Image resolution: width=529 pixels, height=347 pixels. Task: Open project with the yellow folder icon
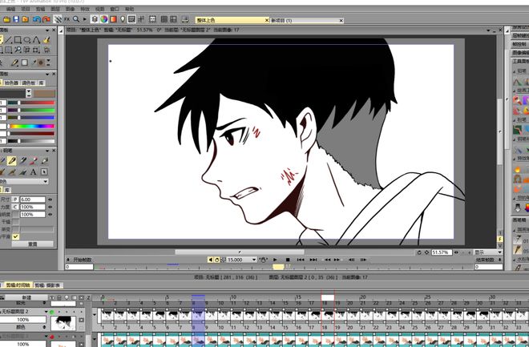[x=6, y=19]
